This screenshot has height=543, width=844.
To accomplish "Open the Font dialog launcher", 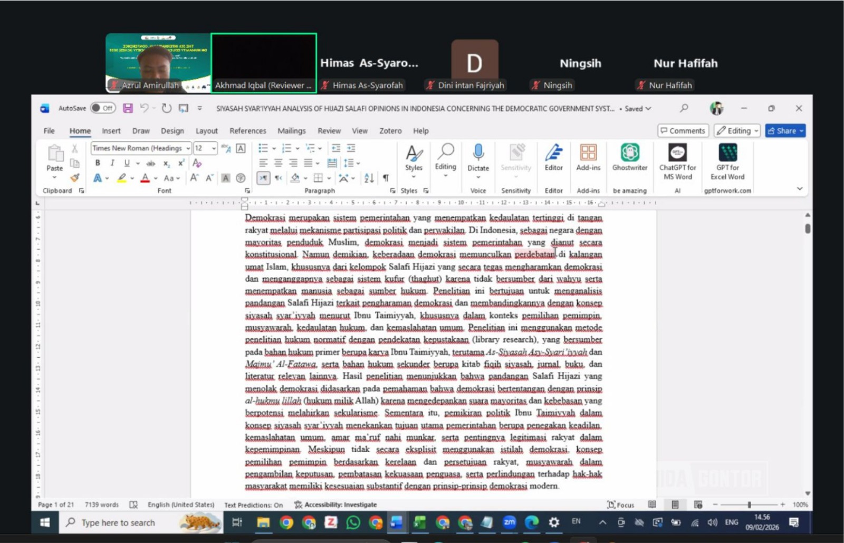I will (x=247, y=190).
